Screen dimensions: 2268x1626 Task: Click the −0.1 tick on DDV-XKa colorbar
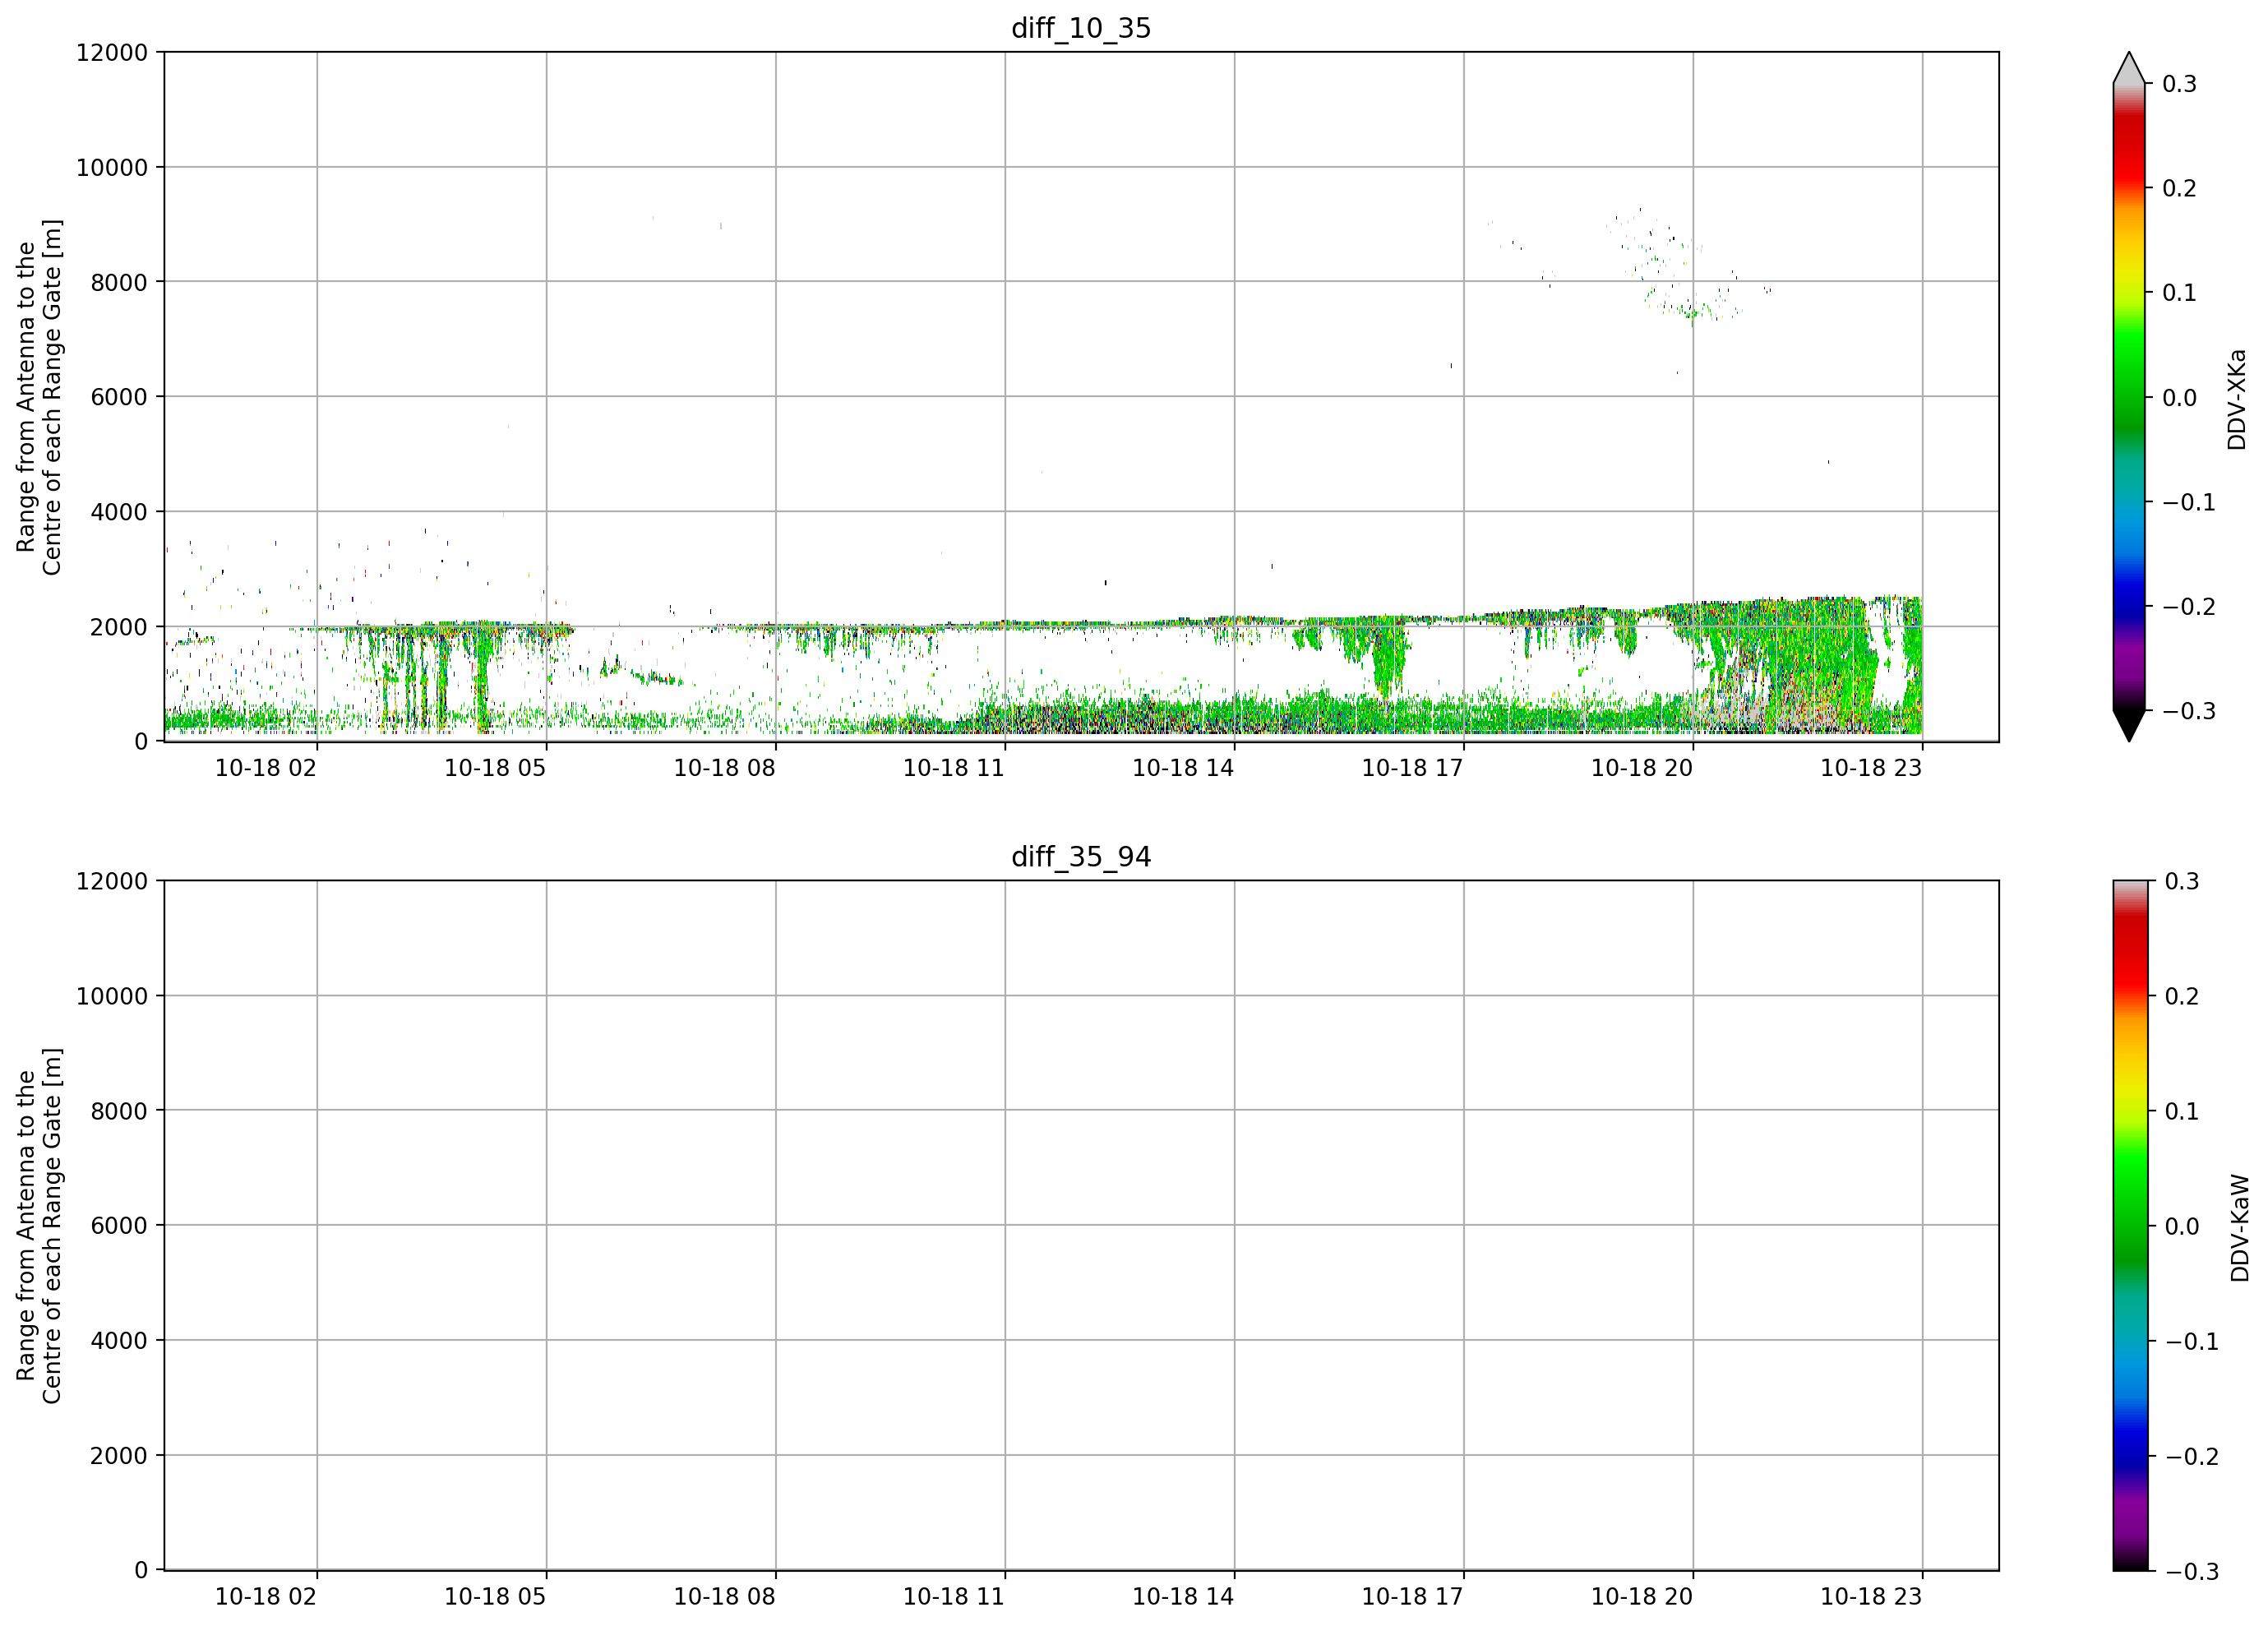click(x=2189, y=502)
